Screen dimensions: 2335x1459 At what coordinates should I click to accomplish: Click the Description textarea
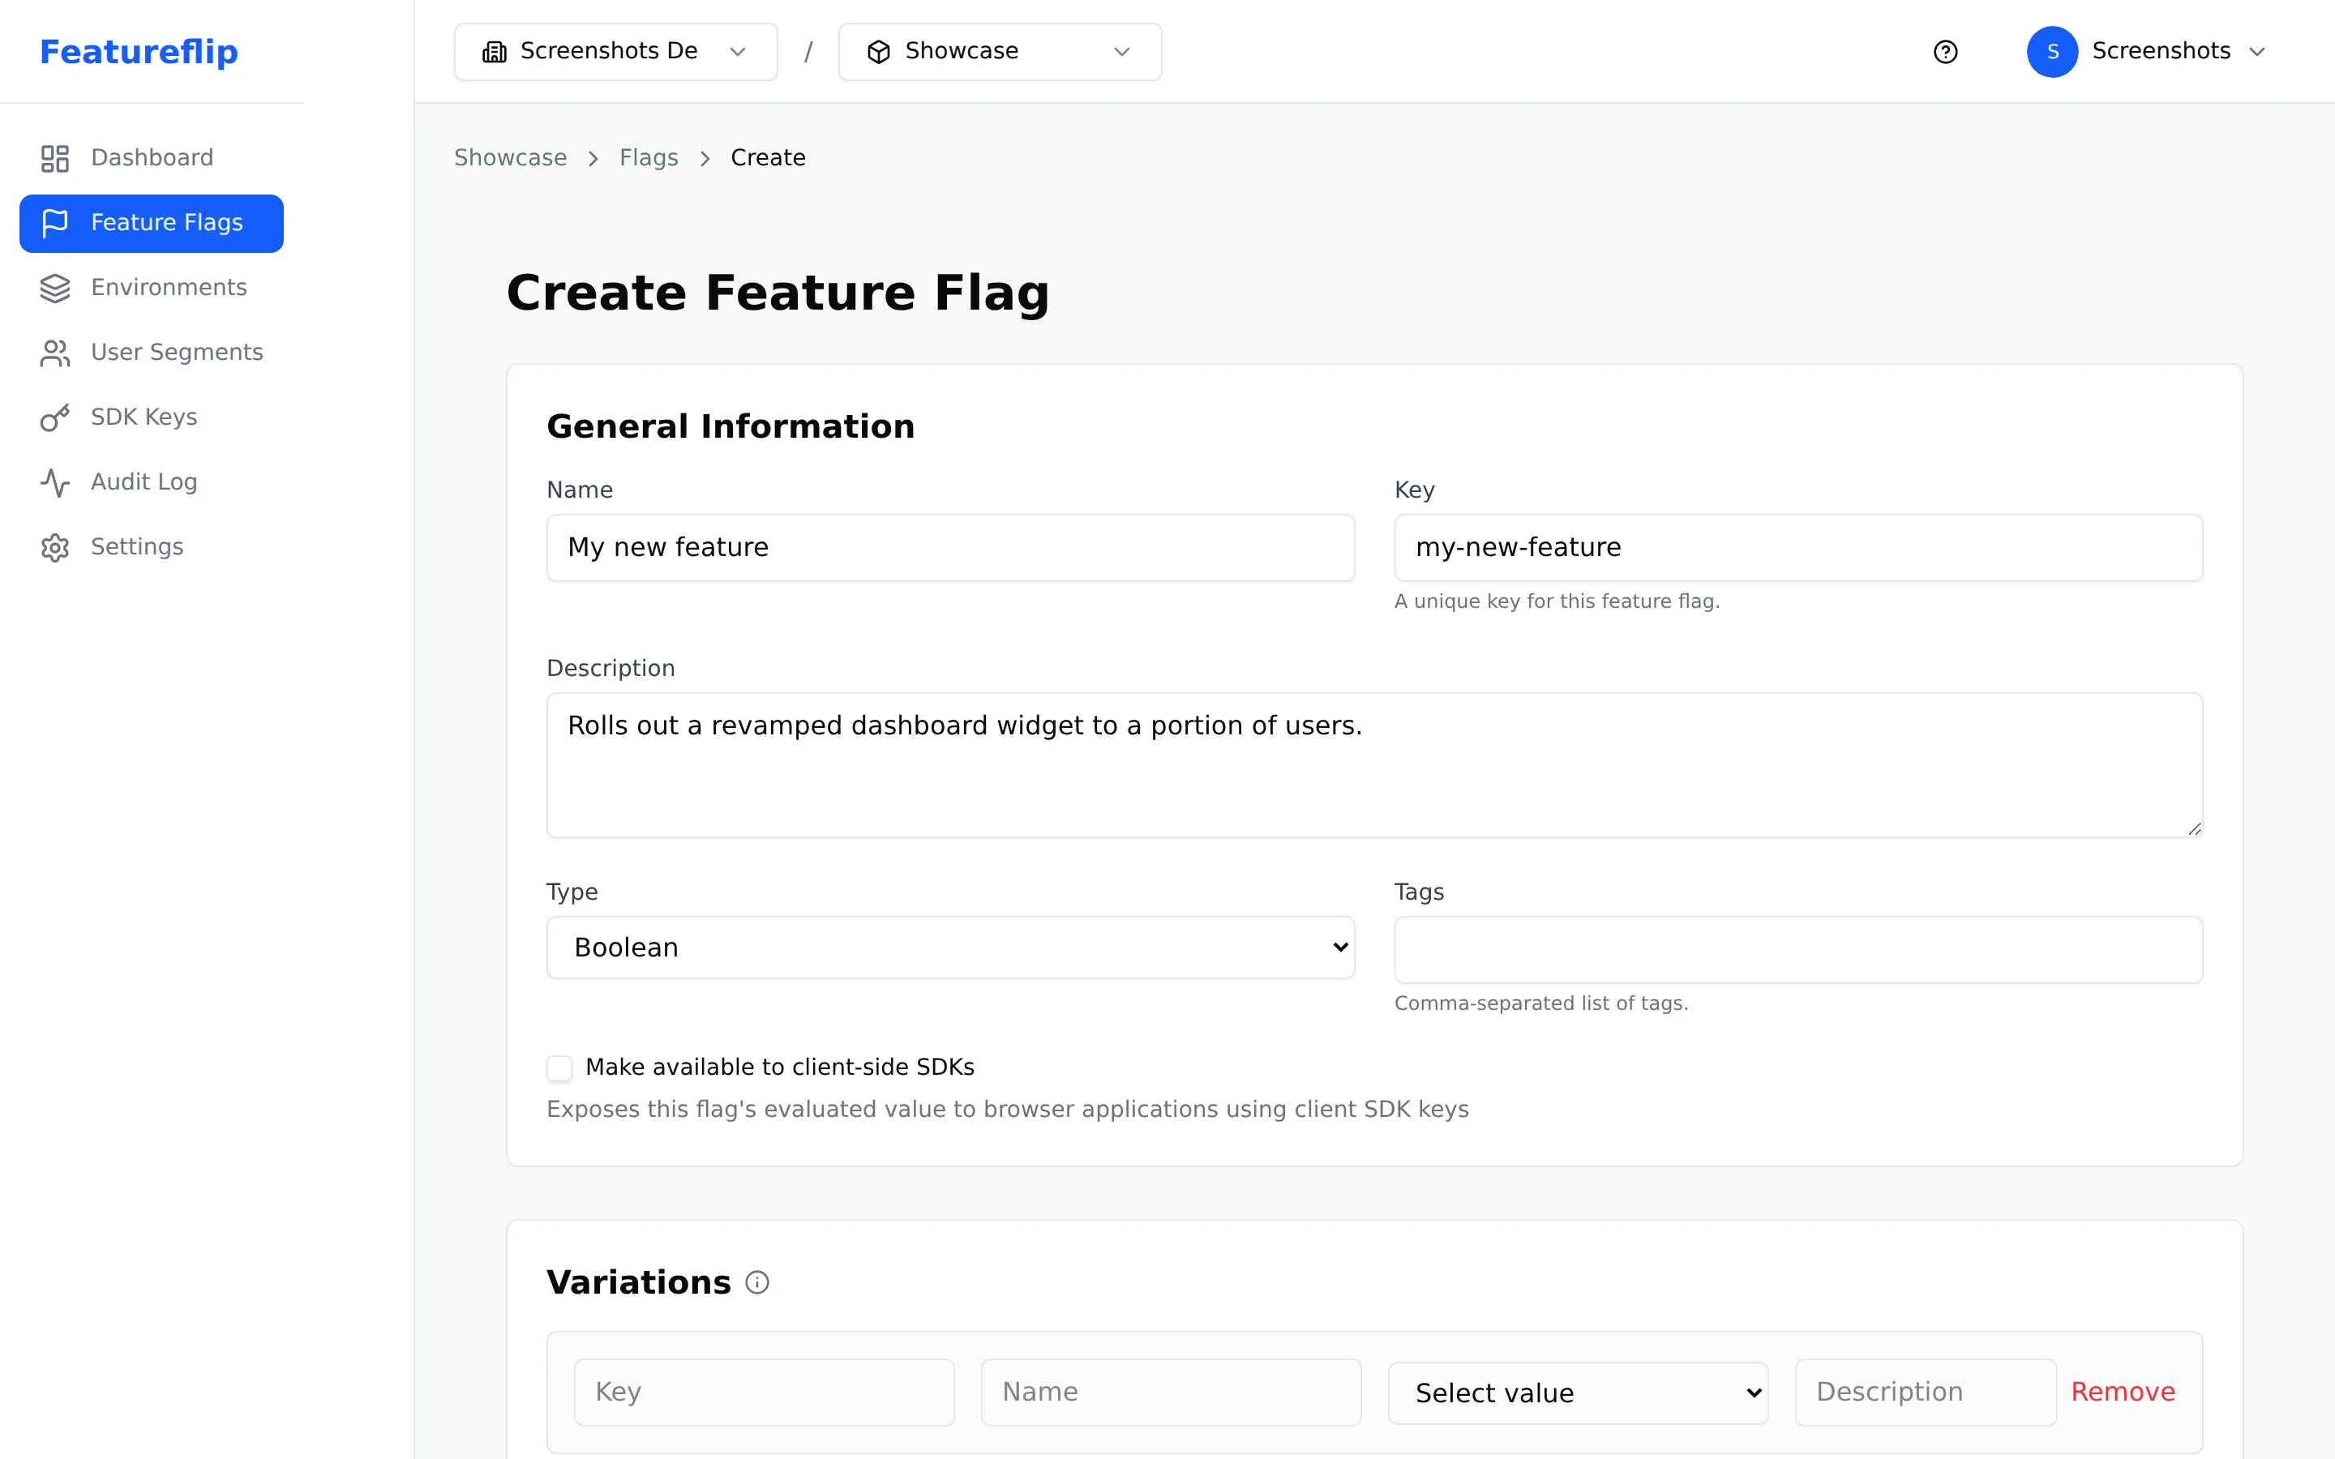(1374, 764)
